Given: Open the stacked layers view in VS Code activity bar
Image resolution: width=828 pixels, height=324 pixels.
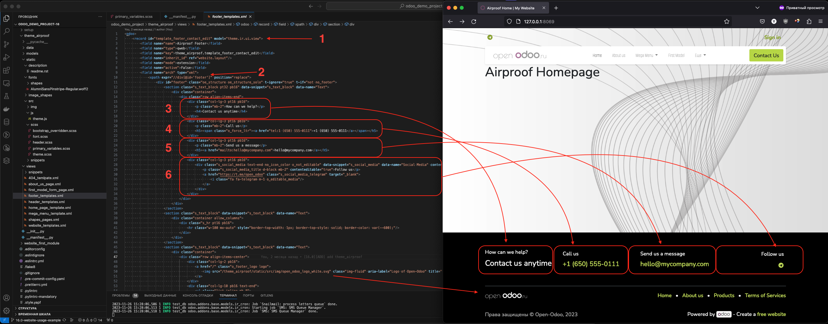Looking at the screenshot, I should coord(6,161).
